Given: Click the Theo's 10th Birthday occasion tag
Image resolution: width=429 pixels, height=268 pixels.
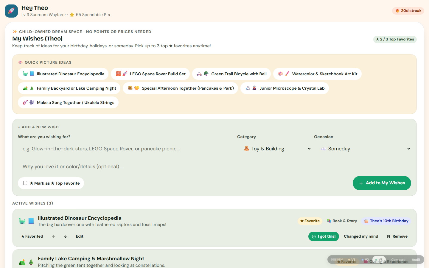Looking at the screenshot, I should (x=386, y=221).
